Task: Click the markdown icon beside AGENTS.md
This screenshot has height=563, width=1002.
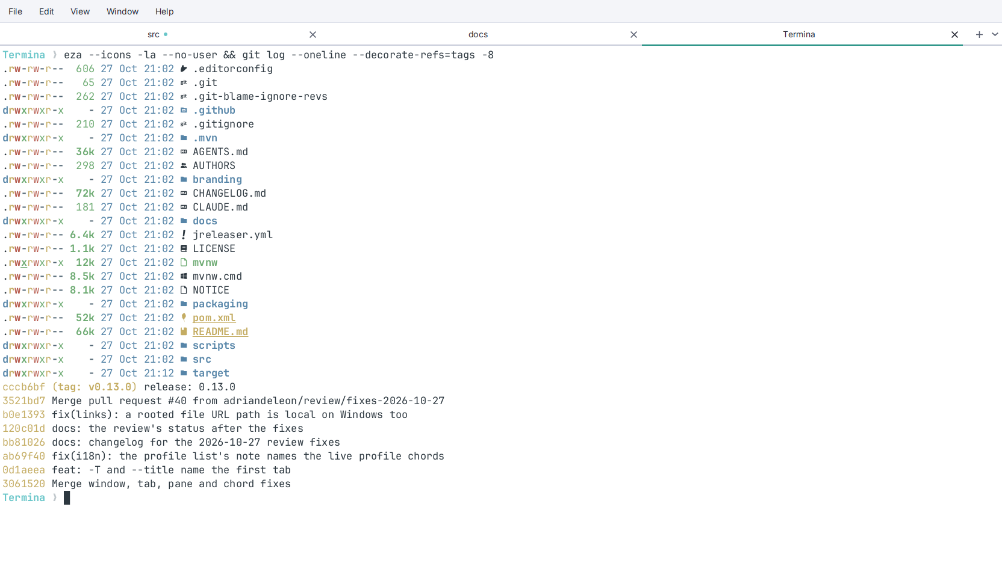Action: [x=184, y=152]
